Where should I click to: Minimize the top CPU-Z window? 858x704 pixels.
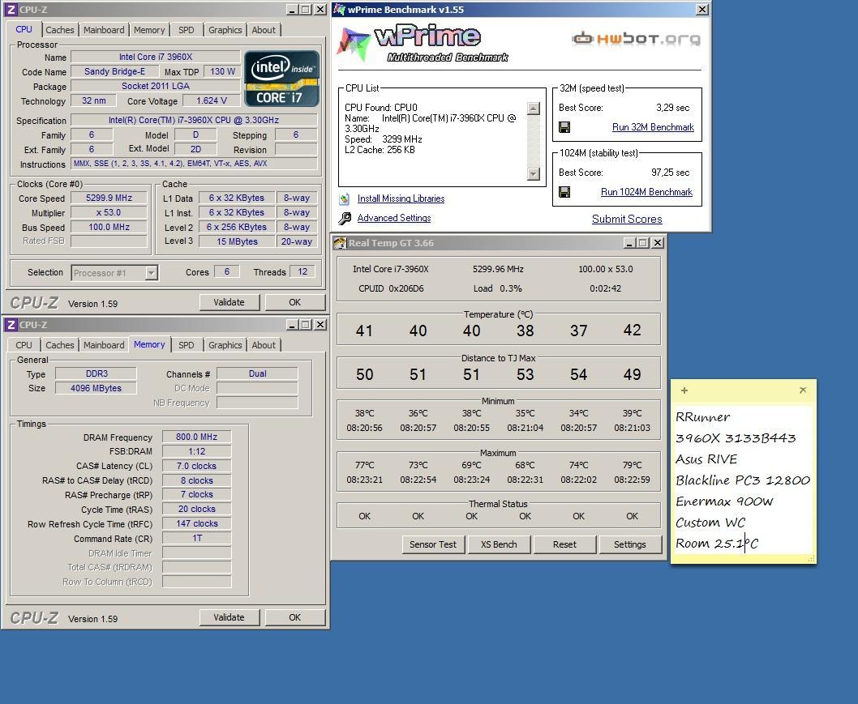point(292,9)
